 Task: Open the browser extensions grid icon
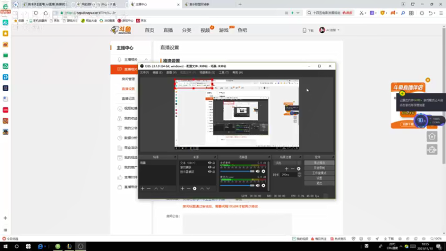click(411, 13)
